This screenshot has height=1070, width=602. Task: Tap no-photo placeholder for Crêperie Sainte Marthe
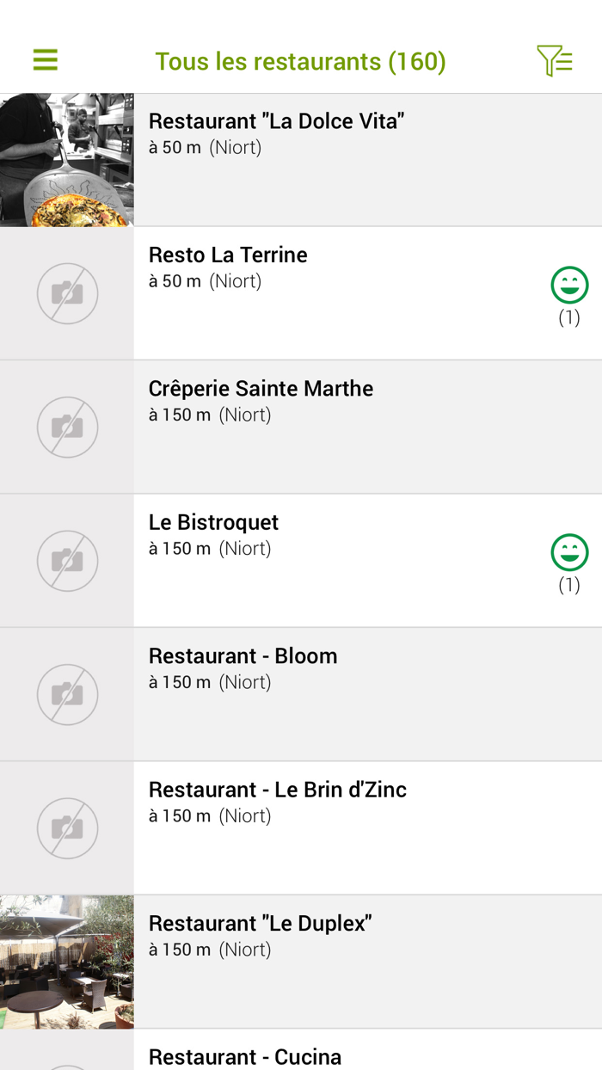(x=67, y=427)
